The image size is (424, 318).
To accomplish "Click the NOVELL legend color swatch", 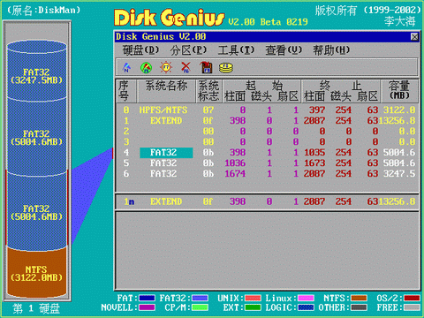I will pyautogui.click(x=147, y=307).
